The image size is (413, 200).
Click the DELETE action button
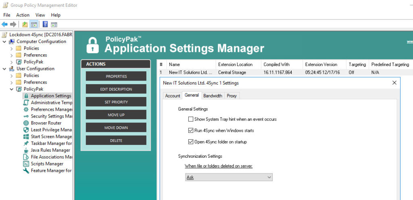pyautogui.click(x=116, y=140)
